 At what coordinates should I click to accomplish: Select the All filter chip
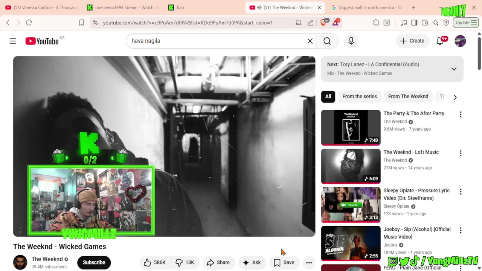[x=328, y=97]
